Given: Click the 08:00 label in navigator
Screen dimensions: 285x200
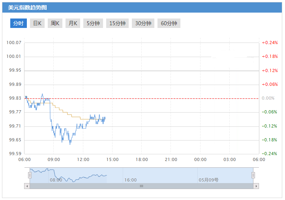Looking at the screenshot, I should coord(55,180).
